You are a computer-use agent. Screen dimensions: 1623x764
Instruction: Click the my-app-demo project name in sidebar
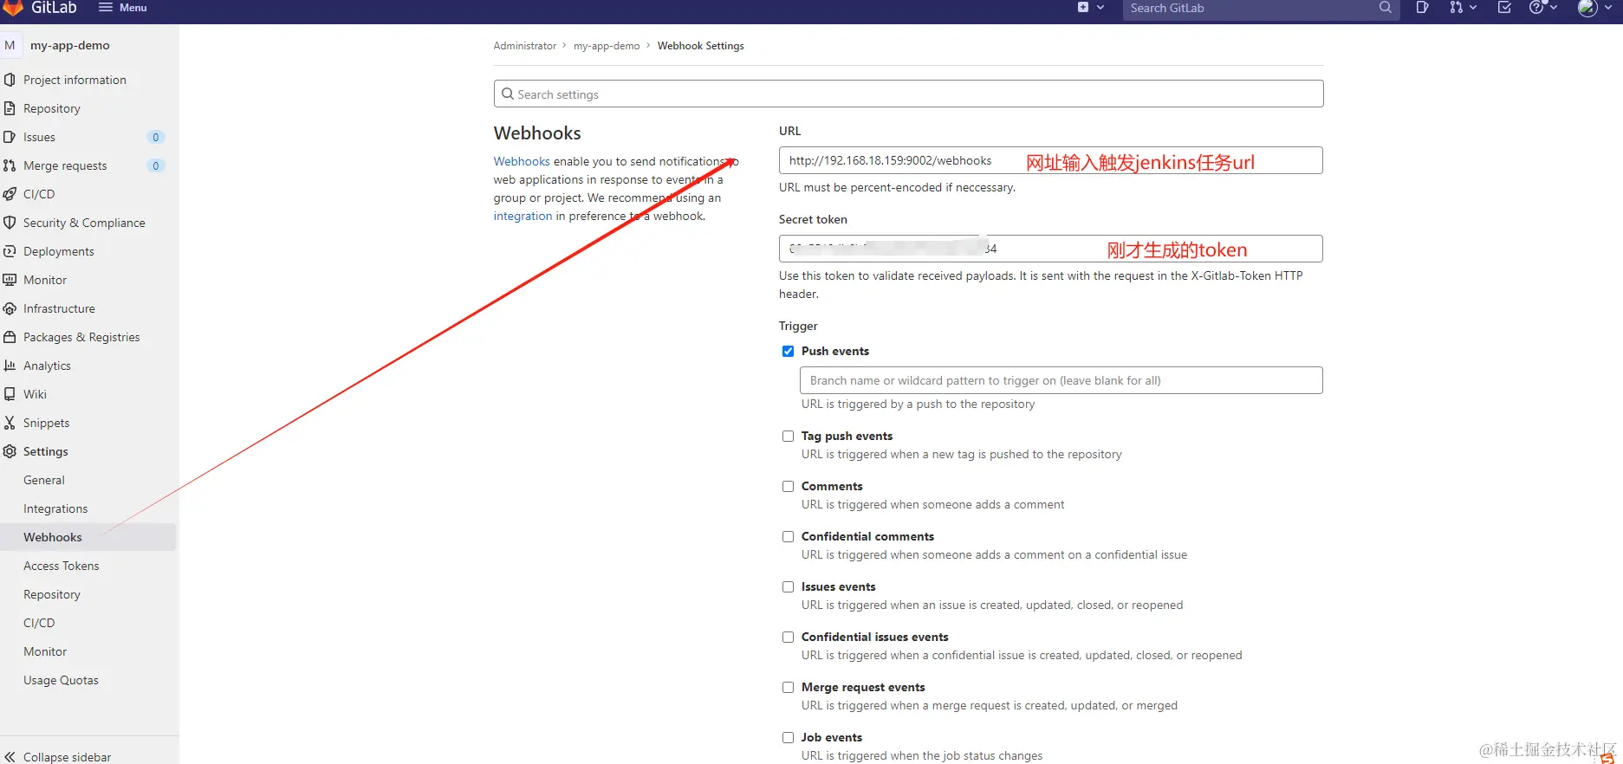coord(70,45)
